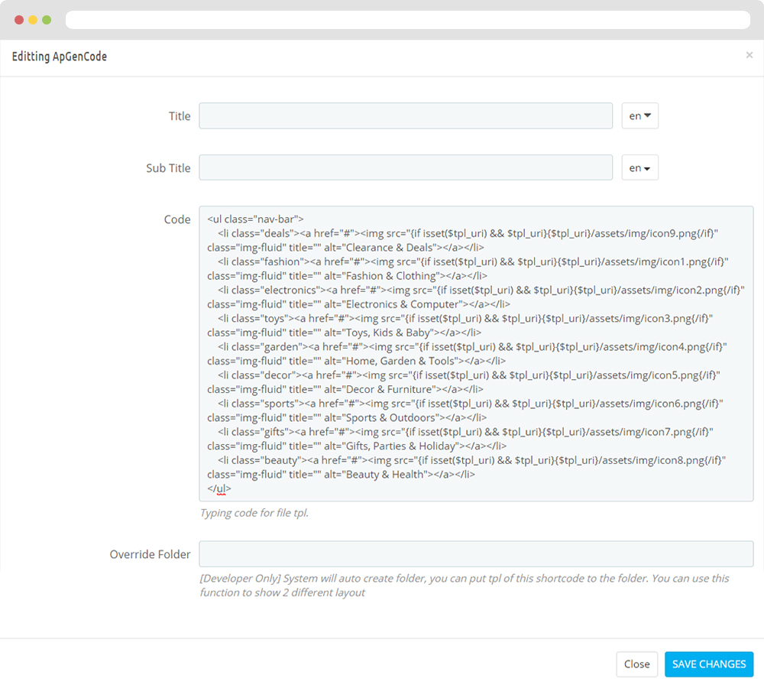764x688 pixels.
Task: Click the Override Folder input field
Action: (x=476, y=554)
